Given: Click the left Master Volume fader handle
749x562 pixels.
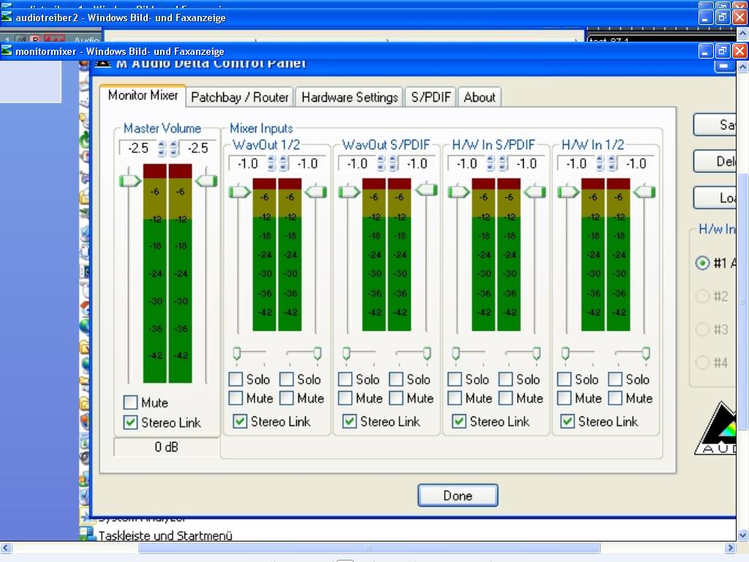Looking at the screenshot, I should point(130,181).
